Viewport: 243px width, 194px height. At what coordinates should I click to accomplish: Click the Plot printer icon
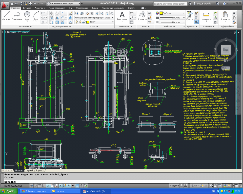click(30, 3)
